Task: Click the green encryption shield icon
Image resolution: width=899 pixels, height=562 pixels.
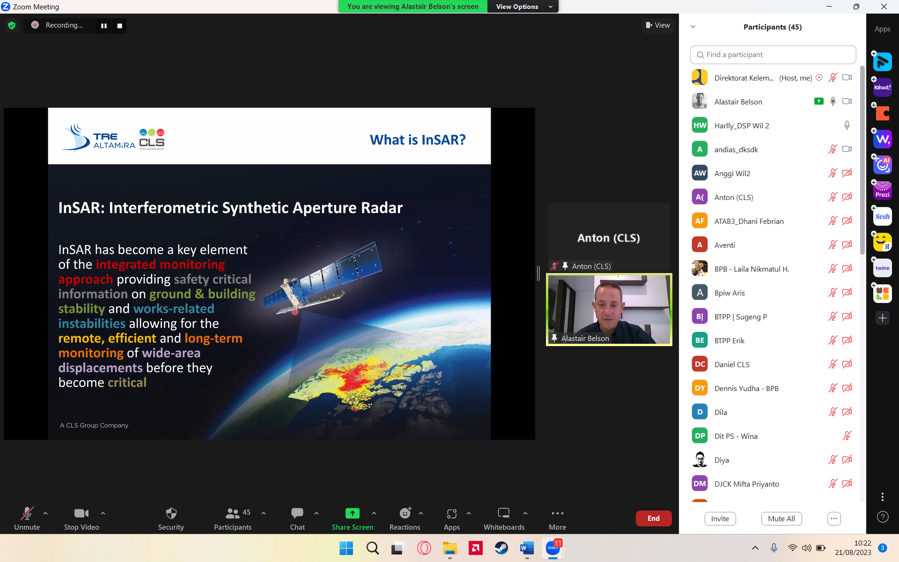Action: pyautogui.click(x=12, y=25)
